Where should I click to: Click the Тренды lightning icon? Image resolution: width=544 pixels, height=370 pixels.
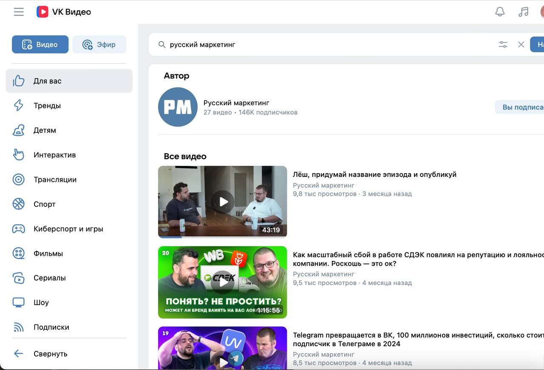(19, 105)
